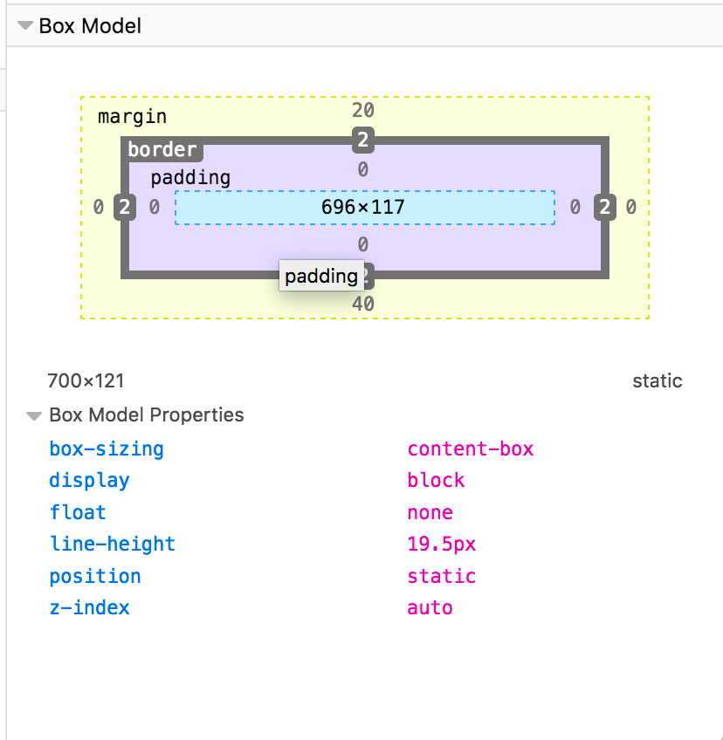Click the padding label in the diagram
The image size is (723, 740).
tap(191, 177)
